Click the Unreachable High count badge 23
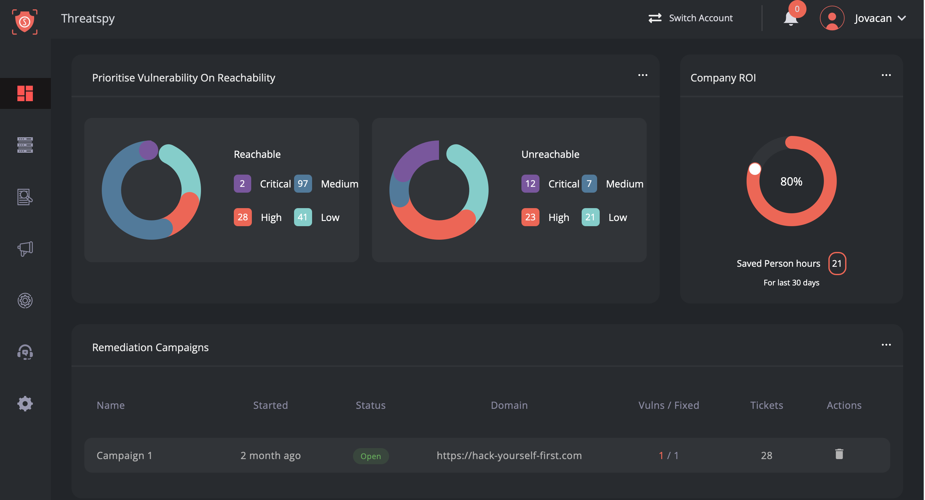The width and height of the screenshot is (925, 500). pyautogui.click(x=530, y=217)
